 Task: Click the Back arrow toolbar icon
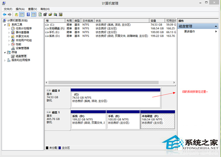coord(4,14)
